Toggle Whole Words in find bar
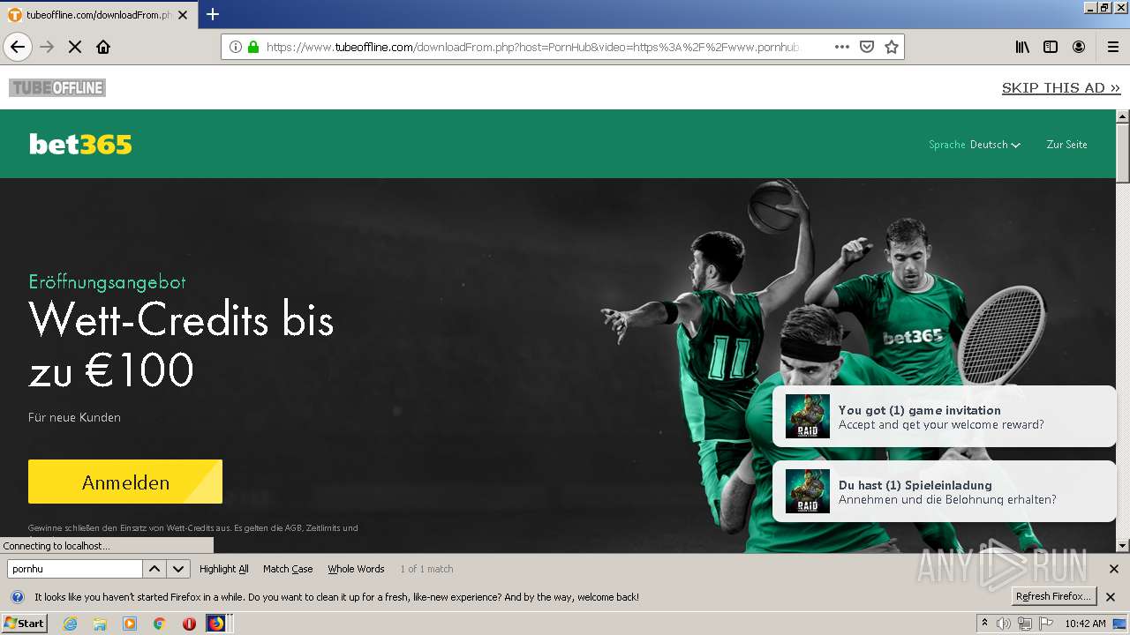The height and width of the screenshot is (635, 1130). [x=356, y=569]
